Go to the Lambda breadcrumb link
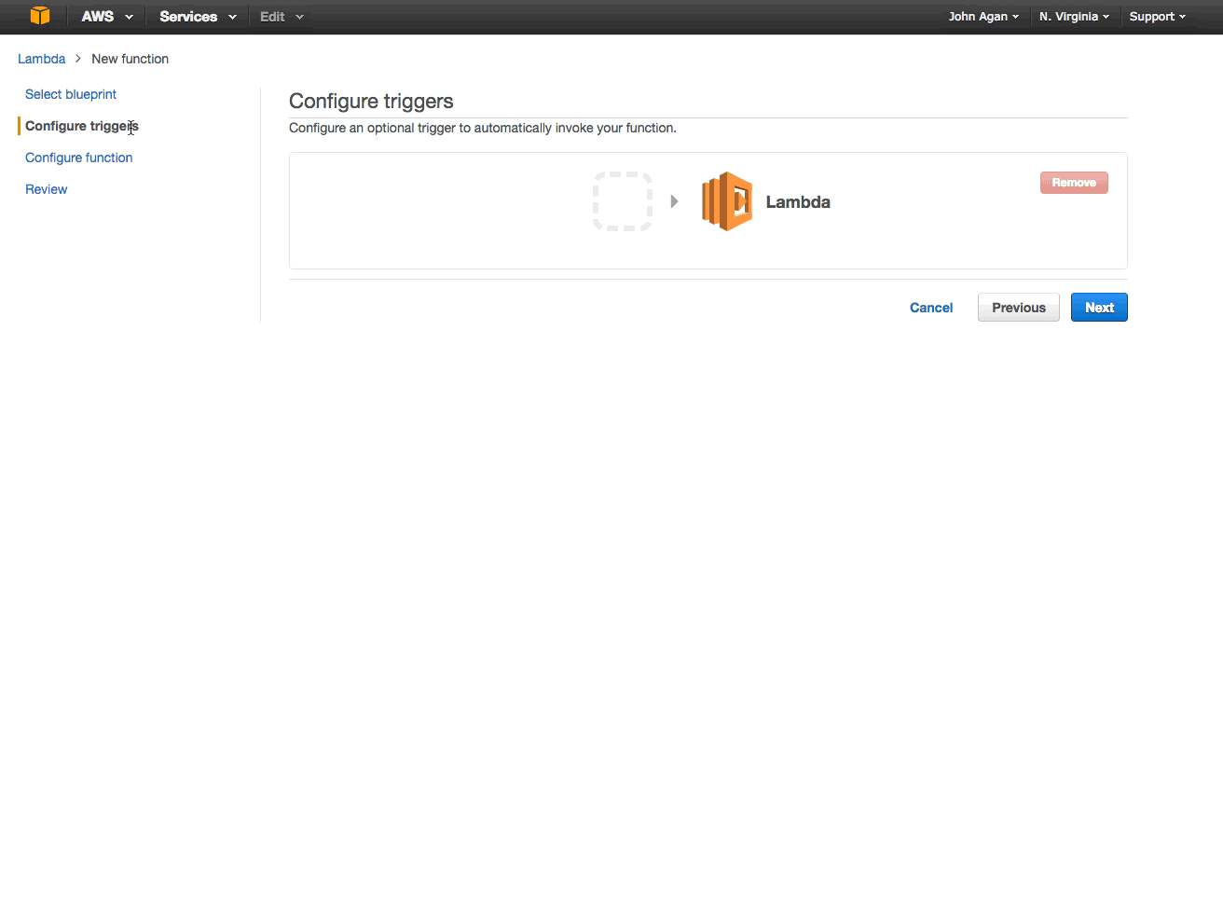 point(42,59)
